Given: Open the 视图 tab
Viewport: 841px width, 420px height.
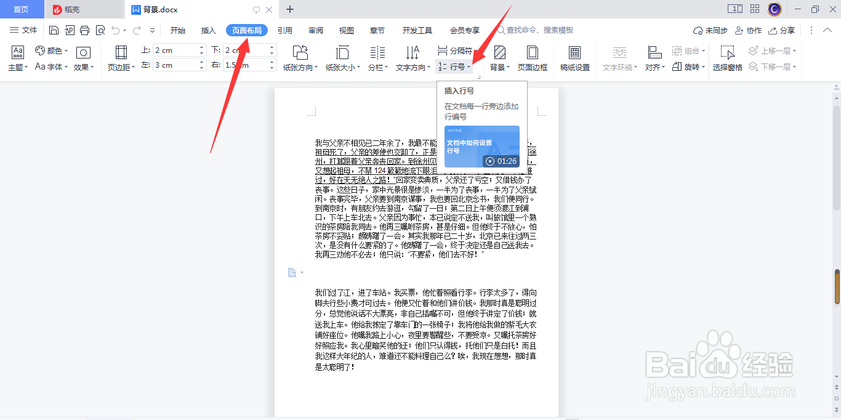Looking at the screenshot, I should point(347,30).
